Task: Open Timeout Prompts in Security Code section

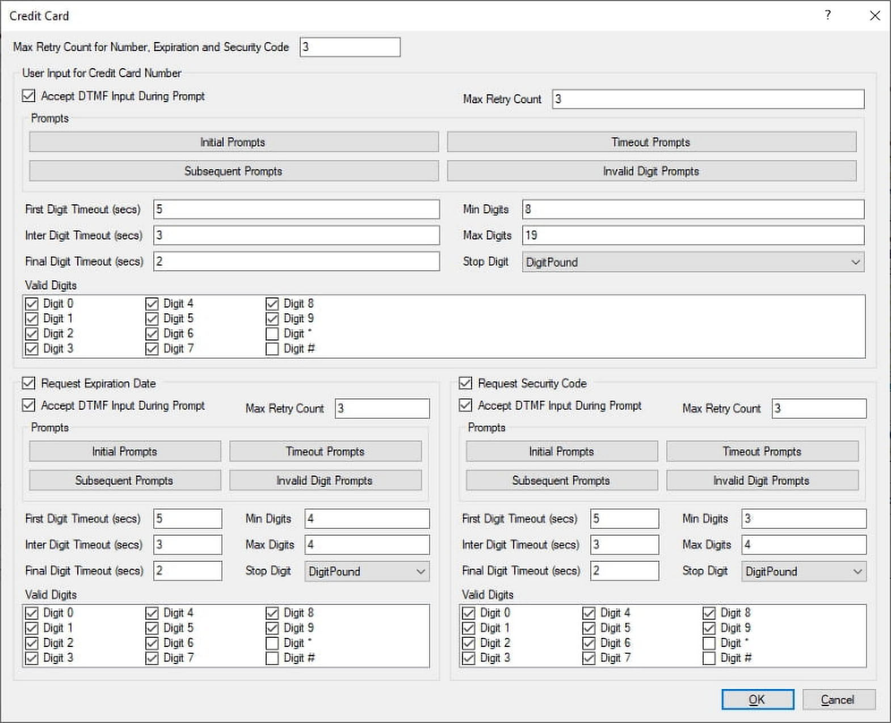Action: [x=763, y=451]
